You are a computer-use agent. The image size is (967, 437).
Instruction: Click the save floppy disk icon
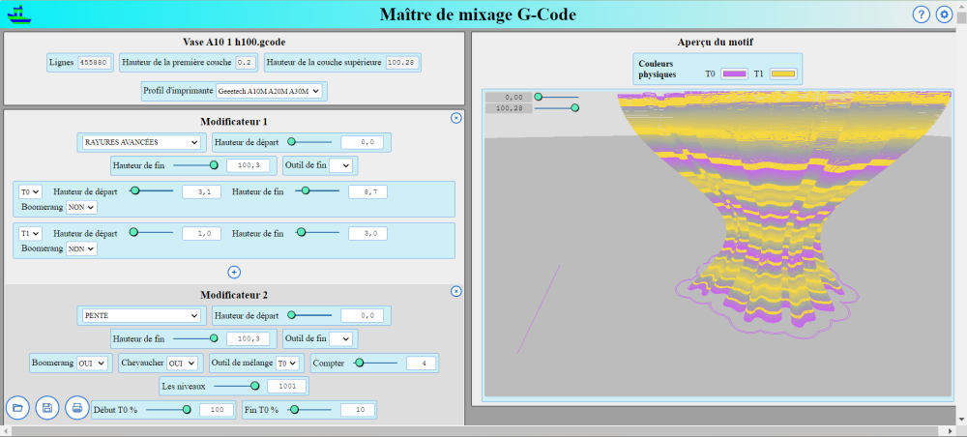(x=47, y=407)
